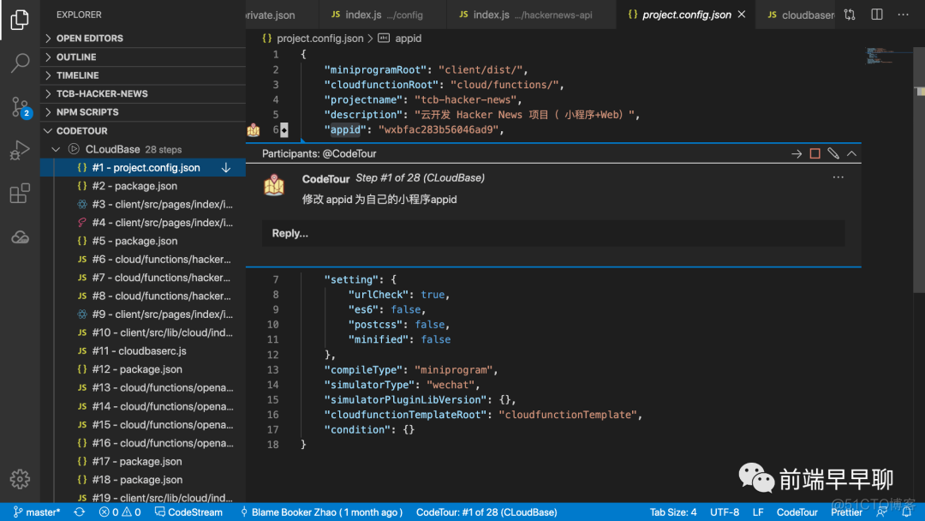Click the "appid" key on line 6

[x=344, y=129]
